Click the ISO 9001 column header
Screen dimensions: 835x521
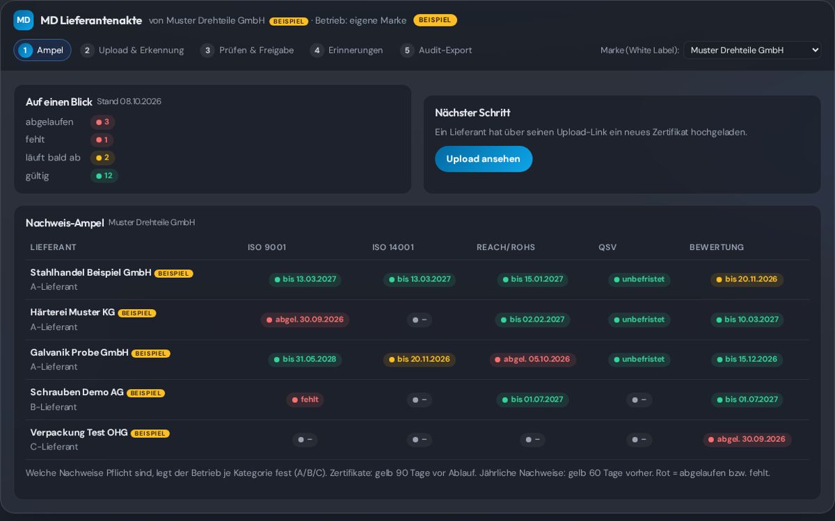click(267, 247)
